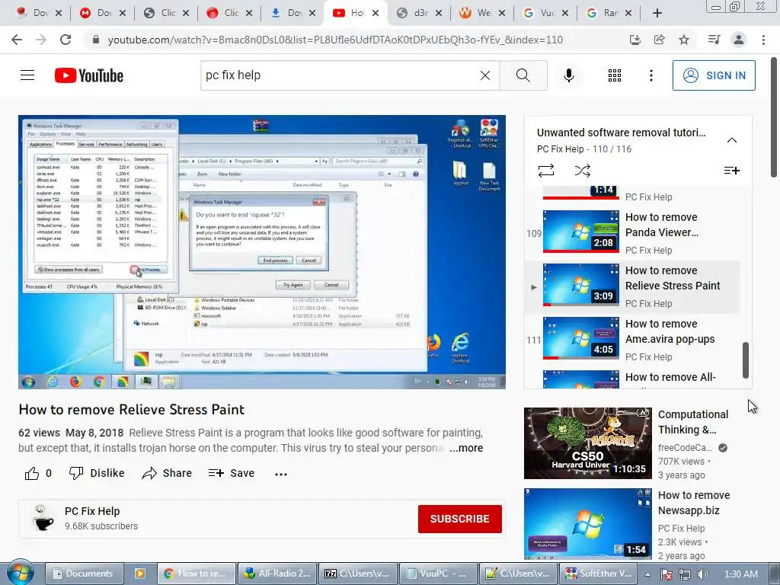Click the channel's coffee cup avatar
The image size is (780, 585).
[x=43, y=518]
